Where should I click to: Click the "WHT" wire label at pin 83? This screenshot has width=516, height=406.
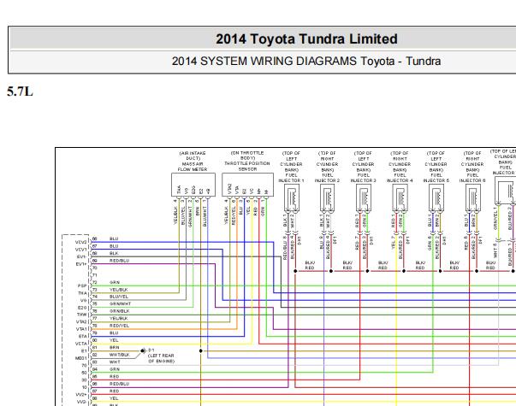pyautogui.click(x=115, y=362)
